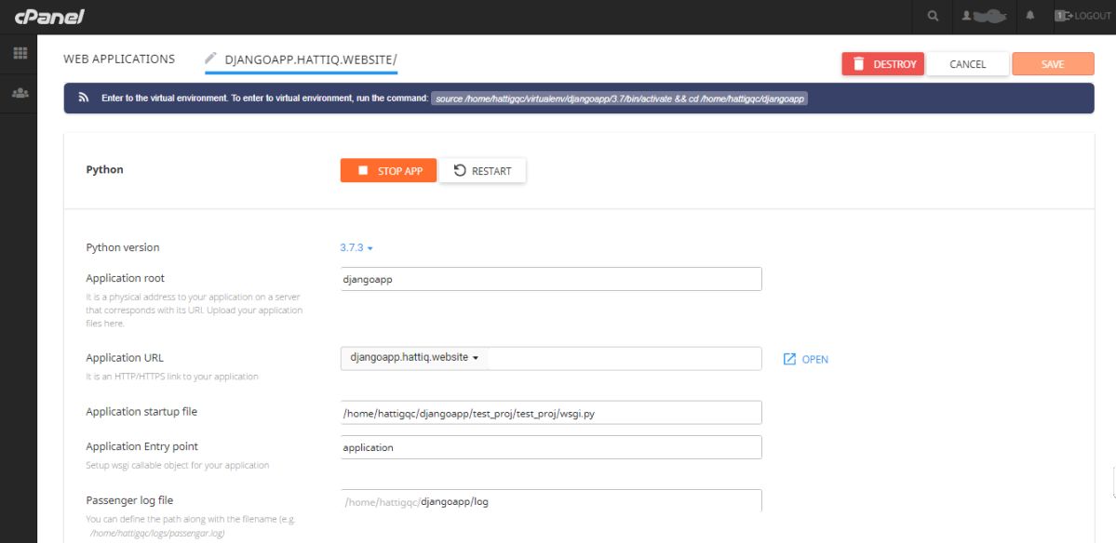The image size is (1116, 543).
Task: Click the external-link icon beside OPEN
Action: click(789, 359)
